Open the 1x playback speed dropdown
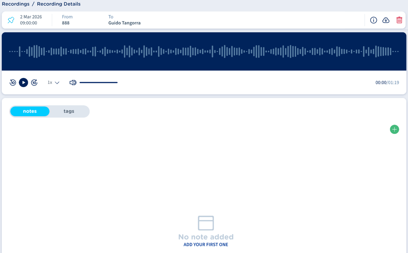Viewport: 408px width, 253px height. coord(50,83)
